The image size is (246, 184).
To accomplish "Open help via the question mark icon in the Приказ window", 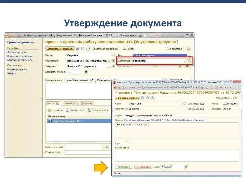I will pos(189,49).
